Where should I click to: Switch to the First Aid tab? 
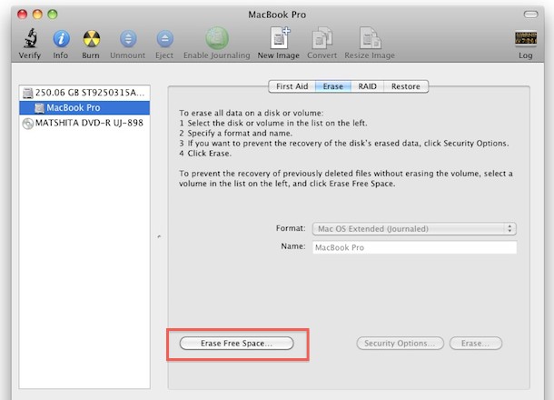click(x=292, y=86)
